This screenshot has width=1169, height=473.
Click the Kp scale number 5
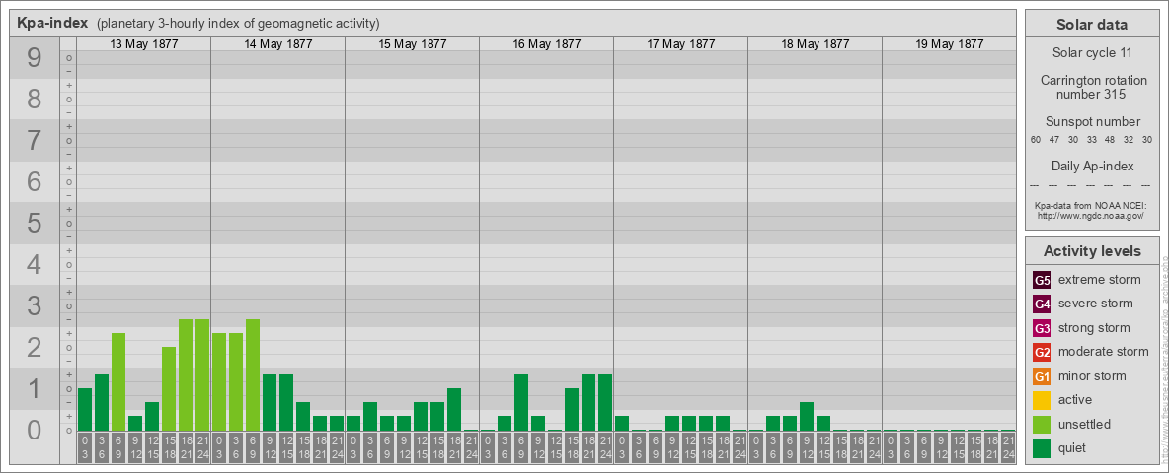pyautogui.click(x=34, y=223)
